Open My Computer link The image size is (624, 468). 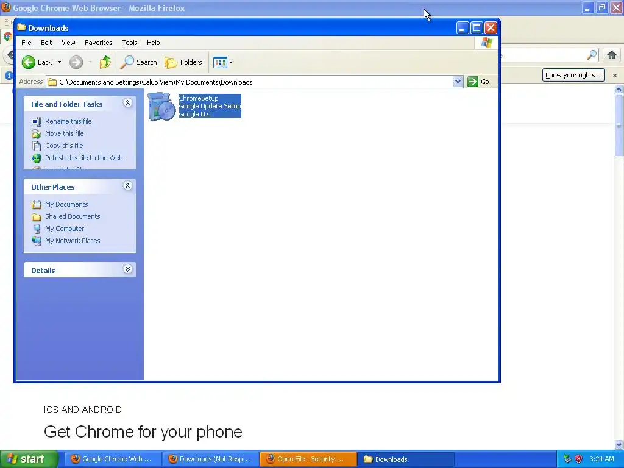[65, 229]
